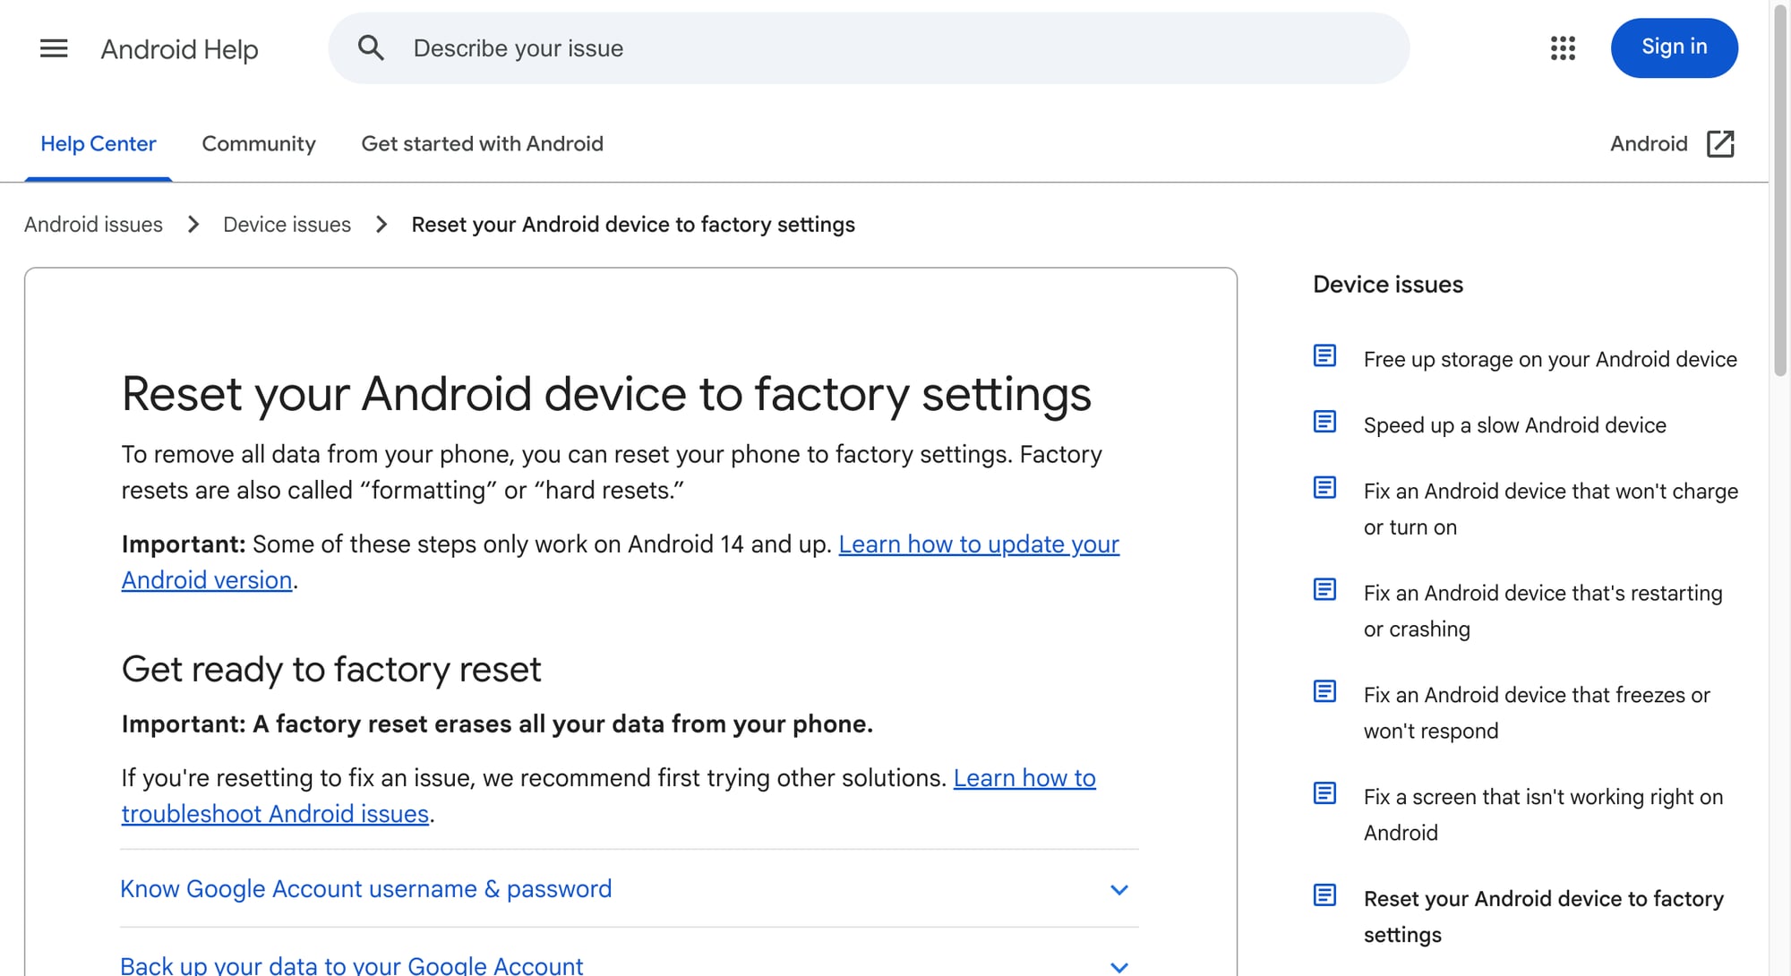The width and height of the screenshot is (1791, 976).
Task: Click the main article title heading
Action: click(x=606, y=394)
